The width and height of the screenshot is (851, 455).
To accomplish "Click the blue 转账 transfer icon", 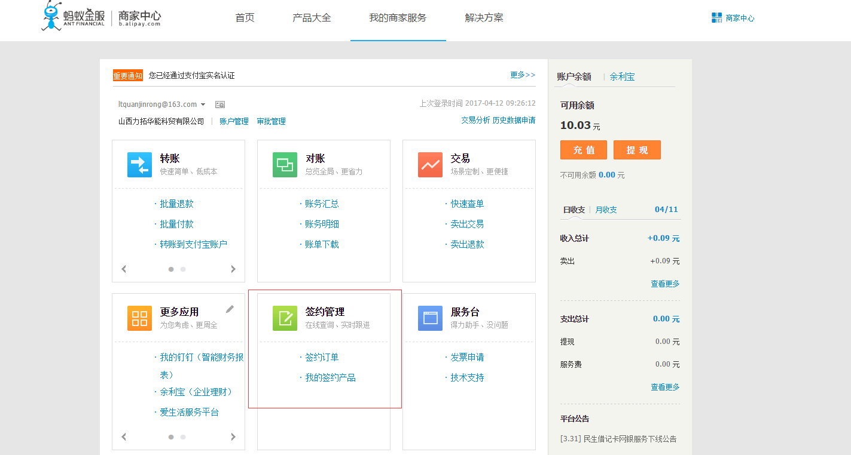I will (139, 165).
